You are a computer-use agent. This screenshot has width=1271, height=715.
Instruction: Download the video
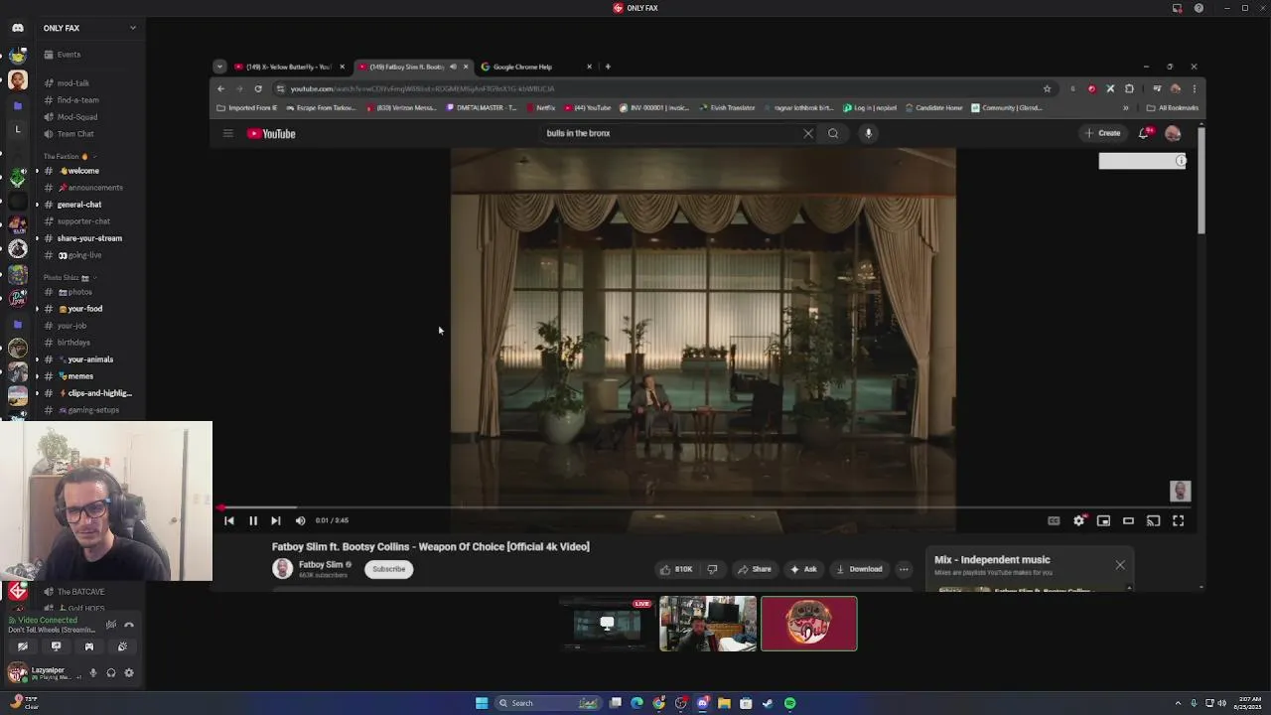click(859, 569)
